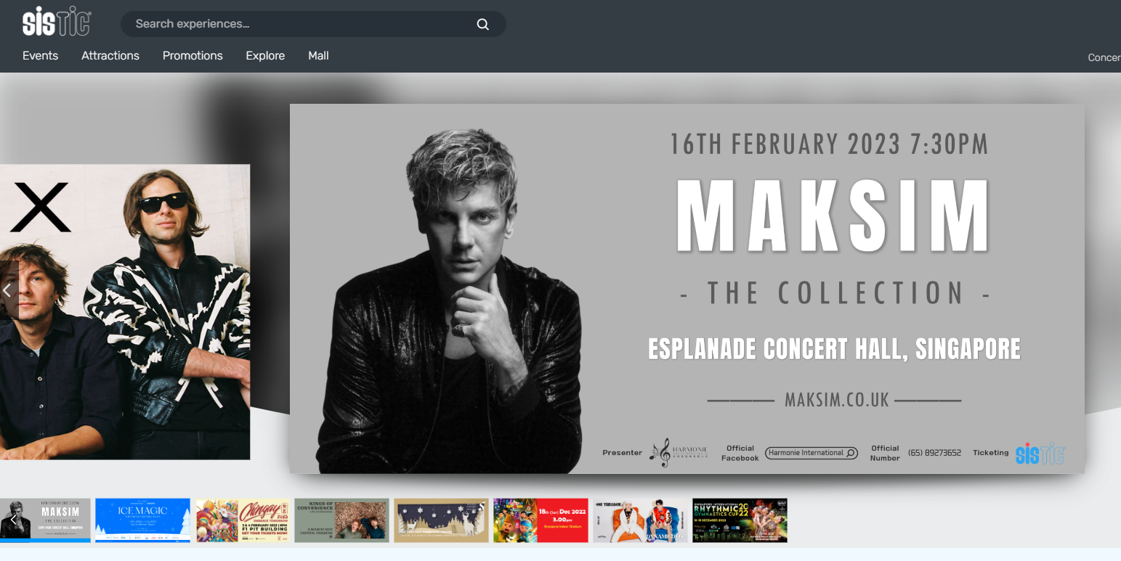Click the blue SISTIC ticketing logo on banner

[1040, 453]
